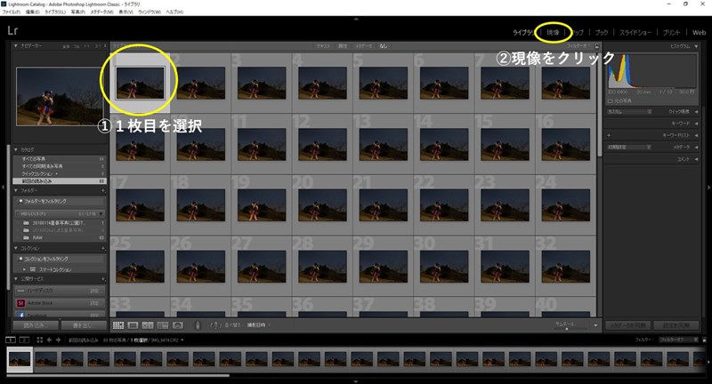The width and height of the screenshot is (712, 384).
Task: Expand the コメント panel
Action: 696,159
